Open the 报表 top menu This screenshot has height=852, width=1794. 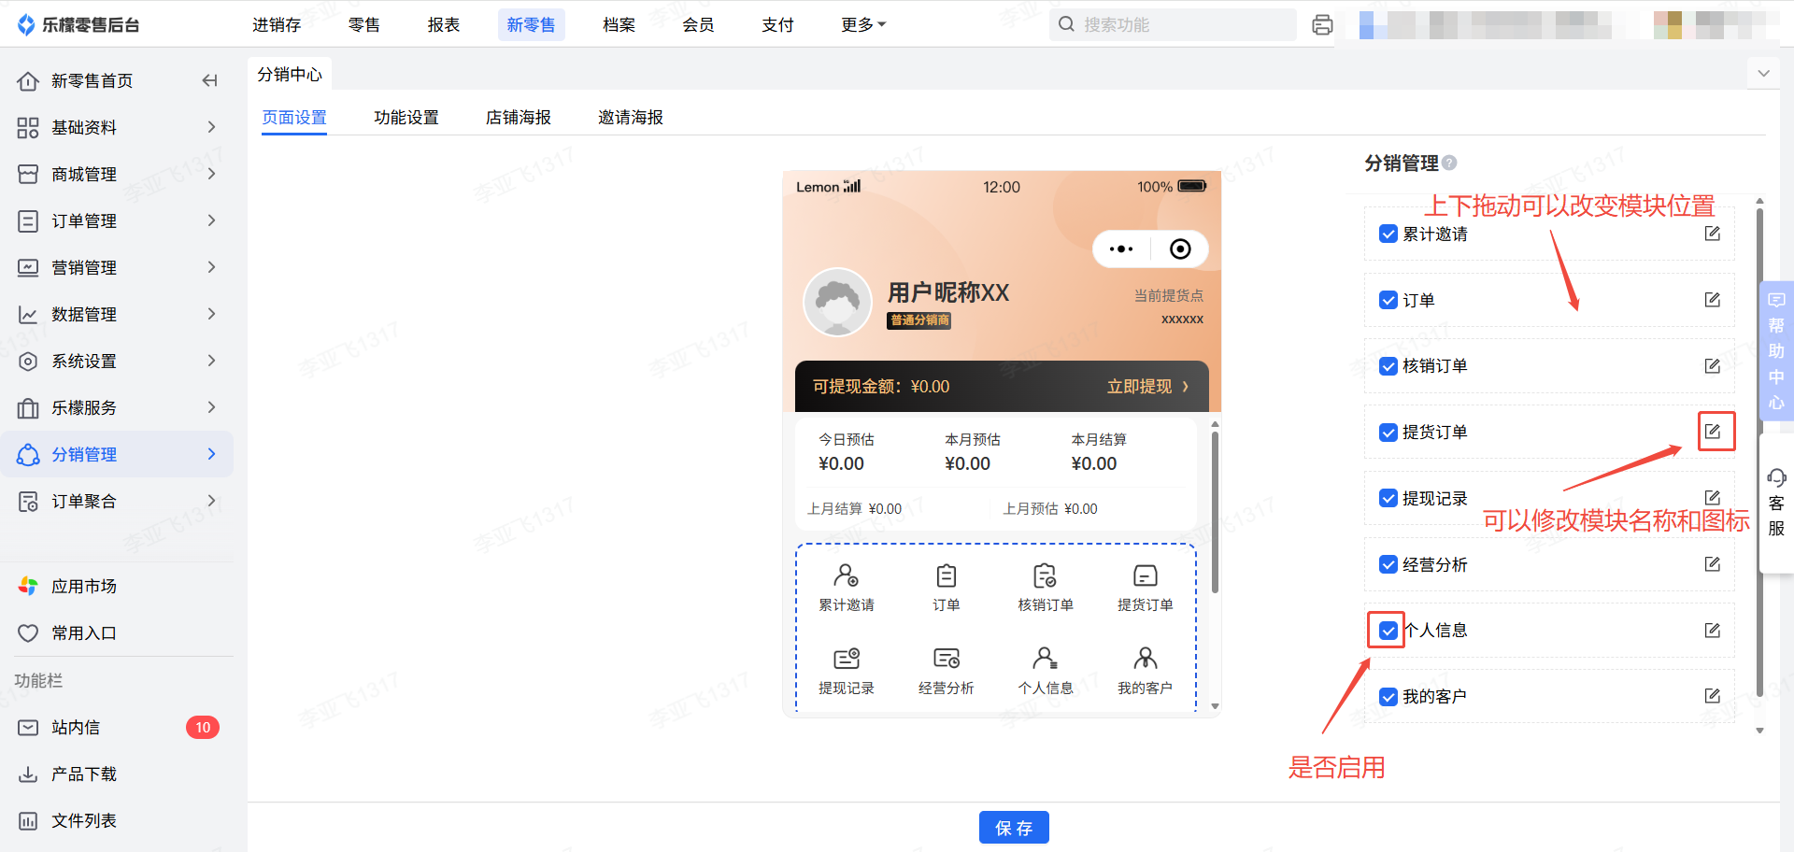tap(444, 25)
